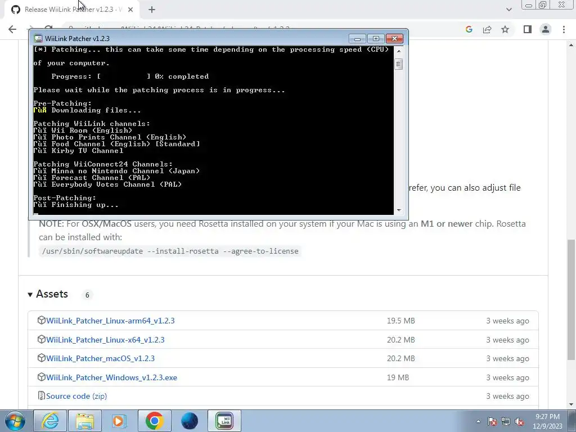Open Chrome tab search dropdown arrow
Viewport: 576px width, 432px height.
pyautogui.click(x=508, y=10)
